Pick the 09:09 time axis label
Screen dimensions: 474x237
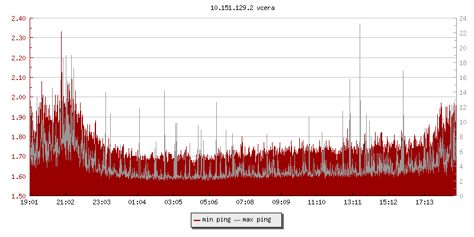coord(280,203)
